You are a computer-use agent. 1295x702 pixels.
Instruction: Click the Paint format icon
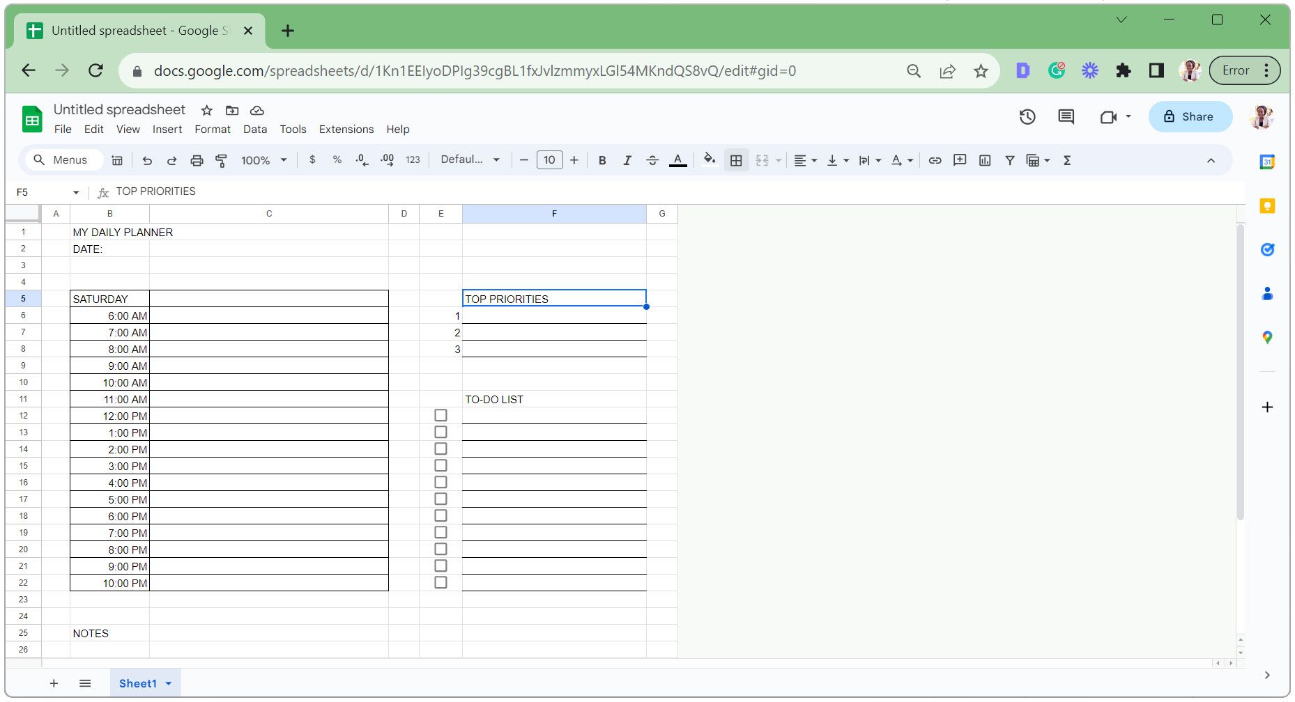(x=222, y=160)
